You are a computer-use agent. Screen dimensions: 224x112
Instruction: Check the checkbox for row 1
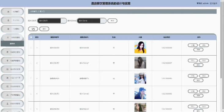(x=31, y=48)
